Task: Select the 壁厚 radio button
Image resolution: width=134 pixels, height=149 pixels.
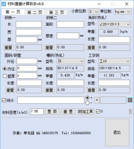Action: tap(5, 76)
